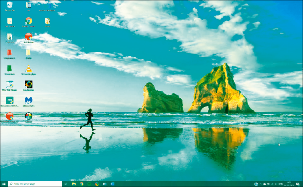This screenshot has height=187, width=303.
Task: Launch Google Chrome from the desktop
Action: click(x=28, y=21)
